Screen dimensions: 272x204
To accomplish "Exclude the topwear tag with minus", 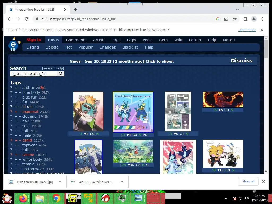I will pyautogui.click(x=20, y=145).
